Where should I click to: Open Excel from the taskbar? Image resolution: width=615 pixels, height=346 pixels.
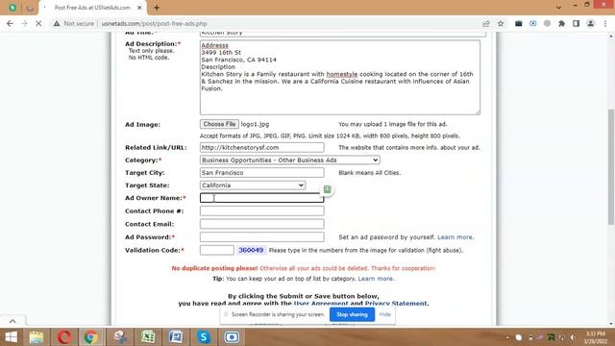(x=148, y=337)
